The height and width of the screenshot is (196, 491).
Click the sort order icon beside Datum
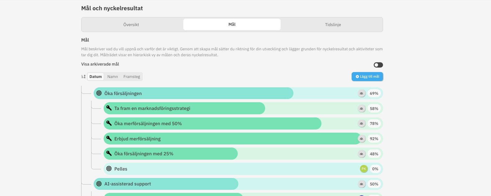tap(83, 76)
